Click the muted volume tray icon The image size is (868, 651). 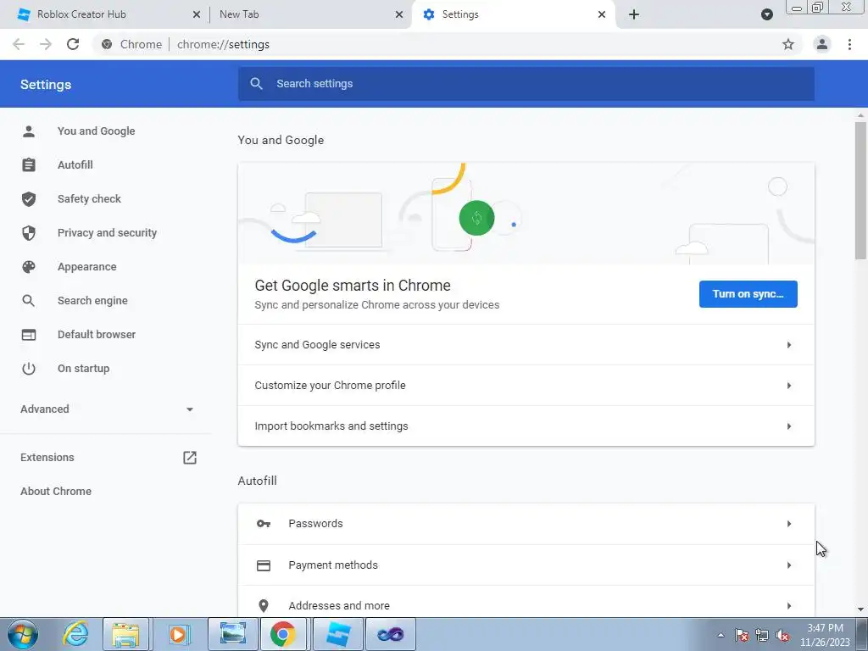782,635
